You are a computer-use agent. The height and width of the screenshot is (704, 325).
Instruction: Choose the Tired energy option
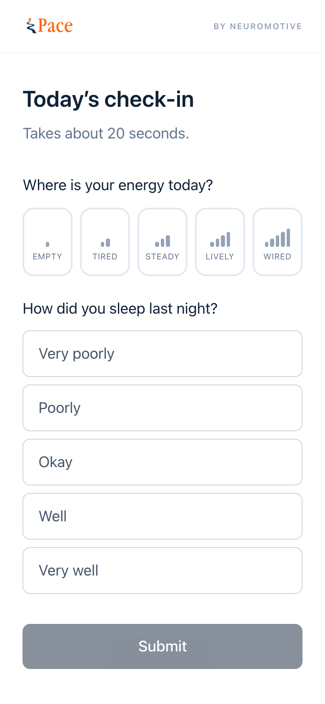(x=105, y=242)
